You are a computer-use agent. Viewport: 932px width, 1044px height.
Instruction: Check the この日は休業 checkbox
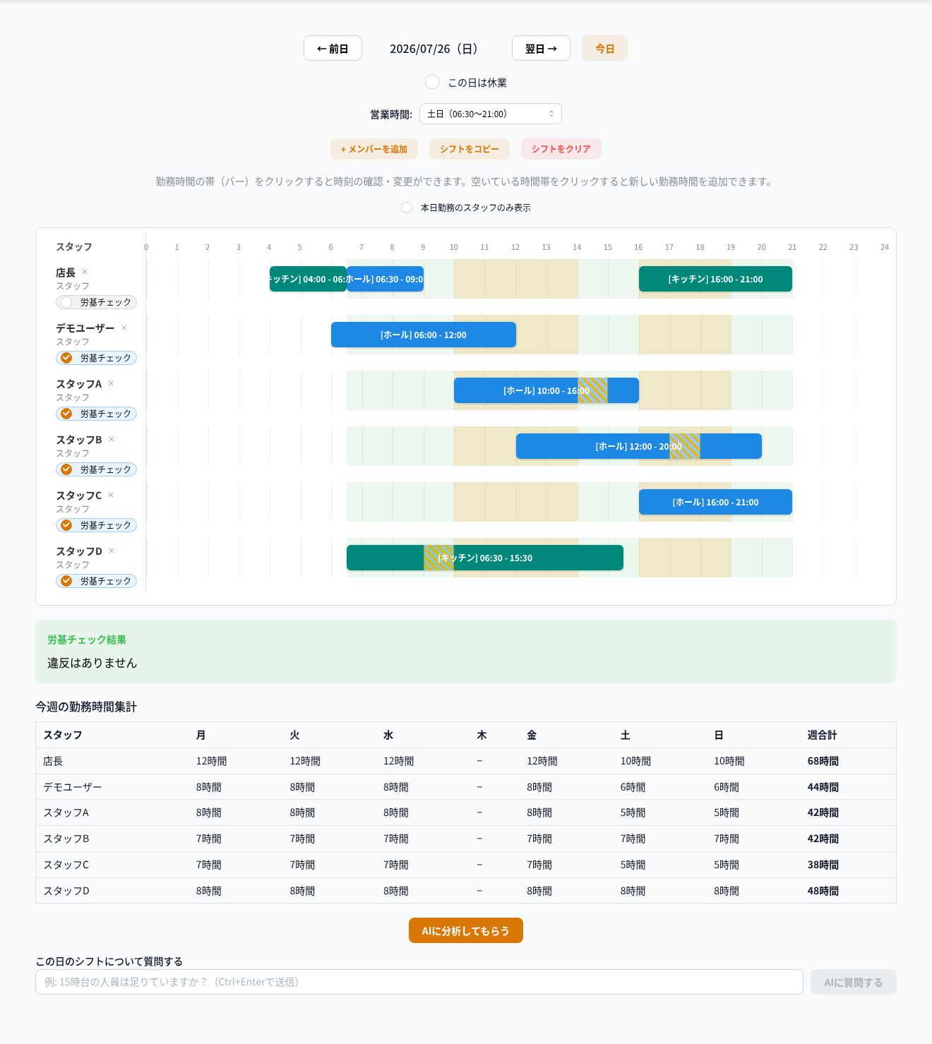432,82
